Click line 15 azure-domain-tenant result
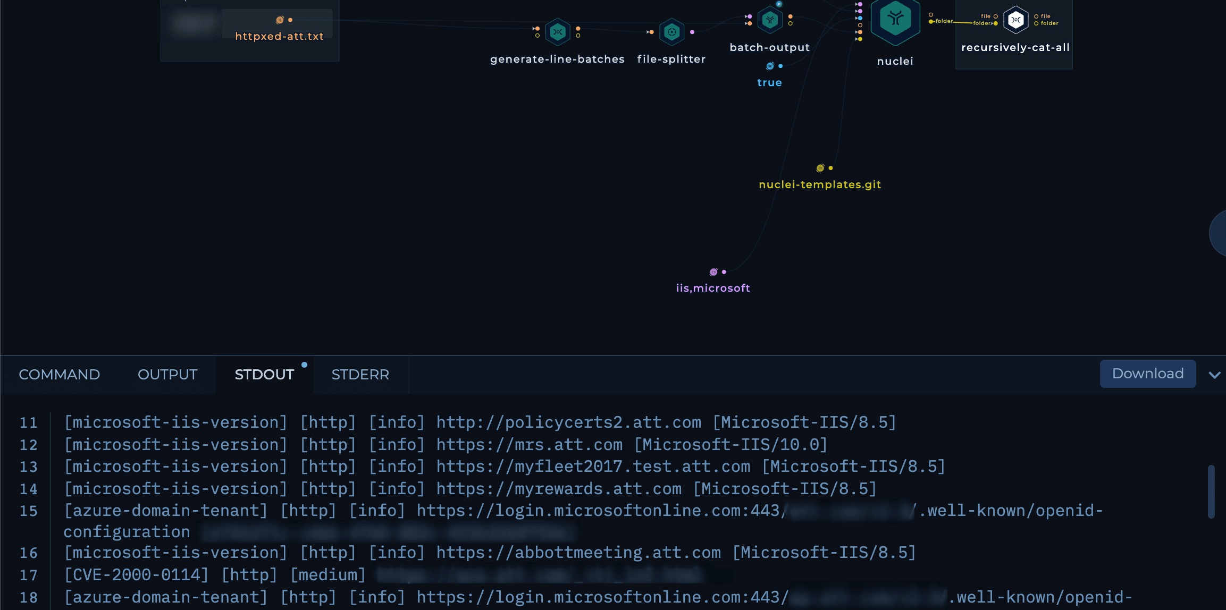The width and height of the screenshot is (1226, 610). [583, 521]
